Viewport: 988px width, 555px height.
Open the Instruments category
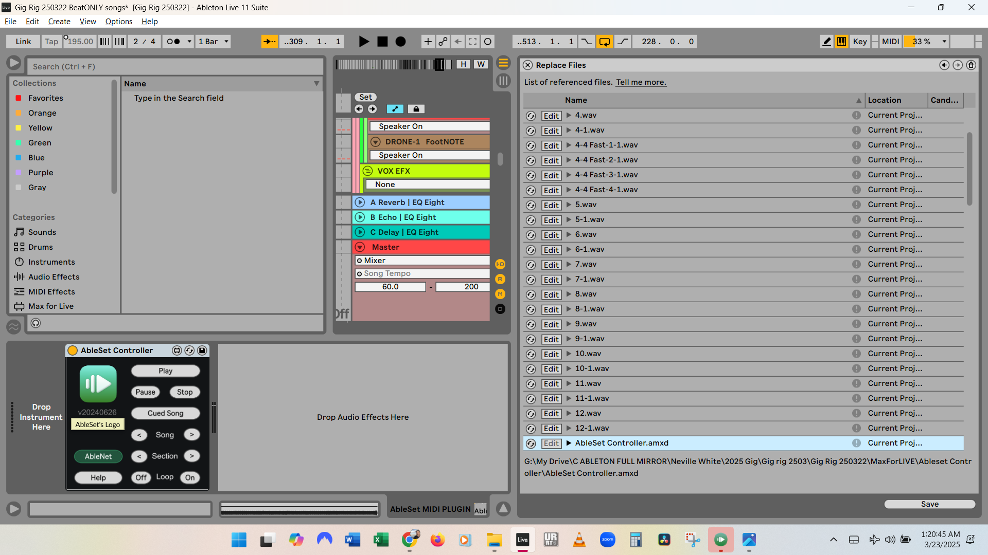click(51, 262)
